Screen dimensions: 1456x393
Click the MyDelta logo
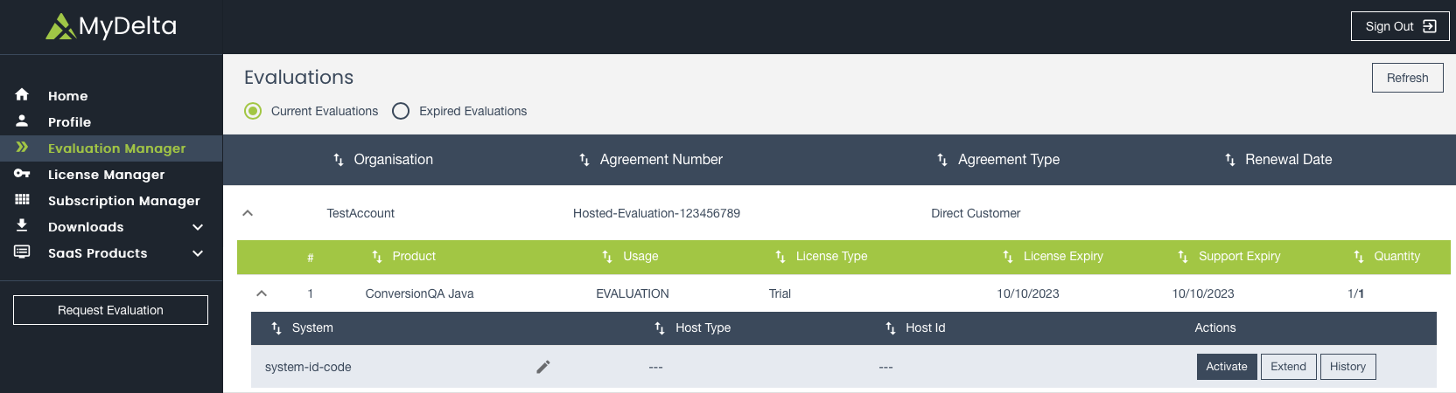tap(111, 26)
